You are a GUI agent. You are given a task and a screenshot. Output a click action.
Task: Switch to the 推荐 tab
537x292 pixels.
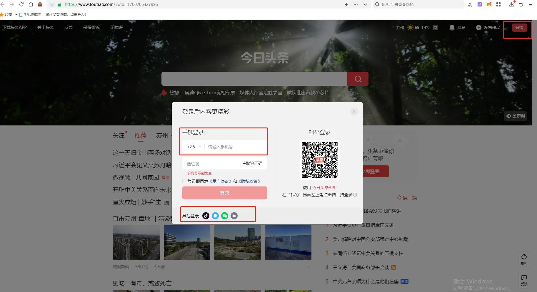[x=140, y=135]
